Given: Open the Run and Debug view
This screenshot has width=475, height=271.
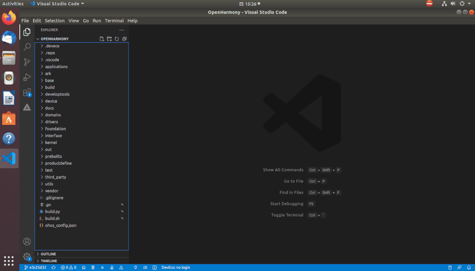Looking at the screenshot, I should click(x=27, y=77).
